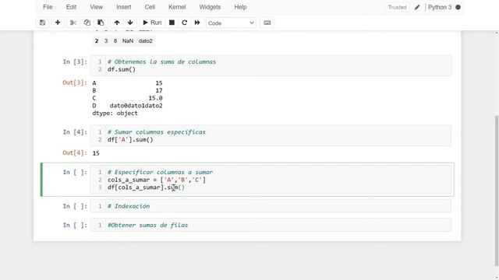The image size is (499, 280).
Task: Open the command palette keyboard icon
Action: click(x=267, y=23)
